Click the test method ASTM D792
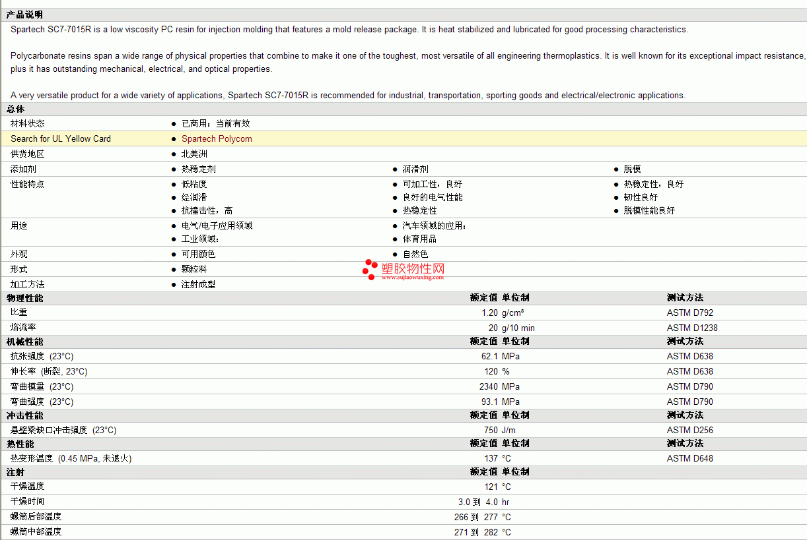This screenshot has height=540, width=807. click(x=690, y=313)
